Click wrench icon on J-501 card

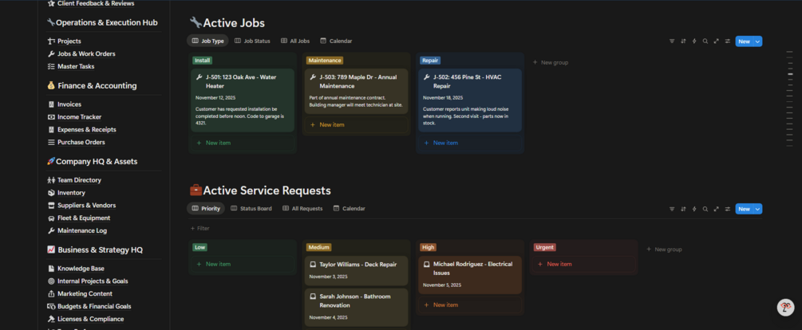pos(200,77)
